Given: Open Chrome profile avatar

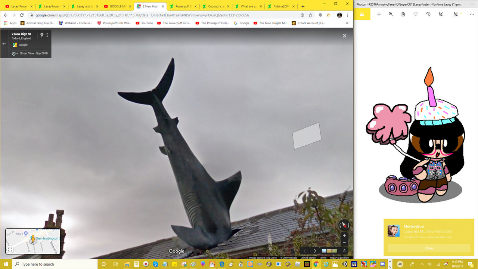Looking at the screenshot, I should (x=339, y=15).
